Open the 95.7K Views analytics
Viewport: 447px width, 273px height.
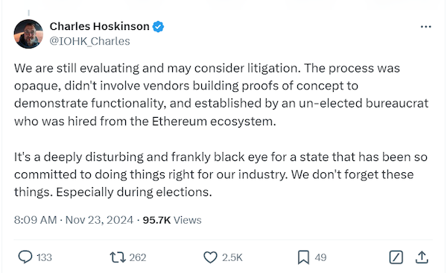pos(172,220)
